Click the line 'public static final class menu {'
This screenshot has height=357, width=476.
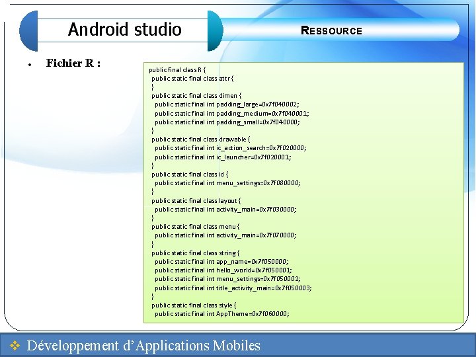click(196, 227)
